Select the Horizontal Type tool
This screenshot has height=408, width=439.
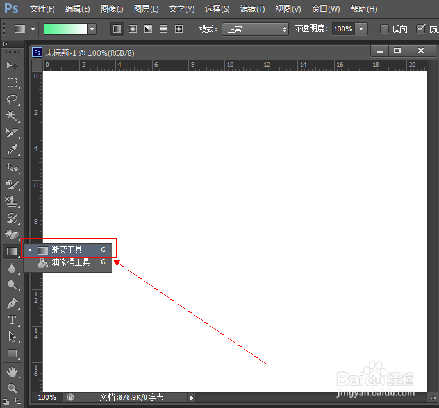12,320
